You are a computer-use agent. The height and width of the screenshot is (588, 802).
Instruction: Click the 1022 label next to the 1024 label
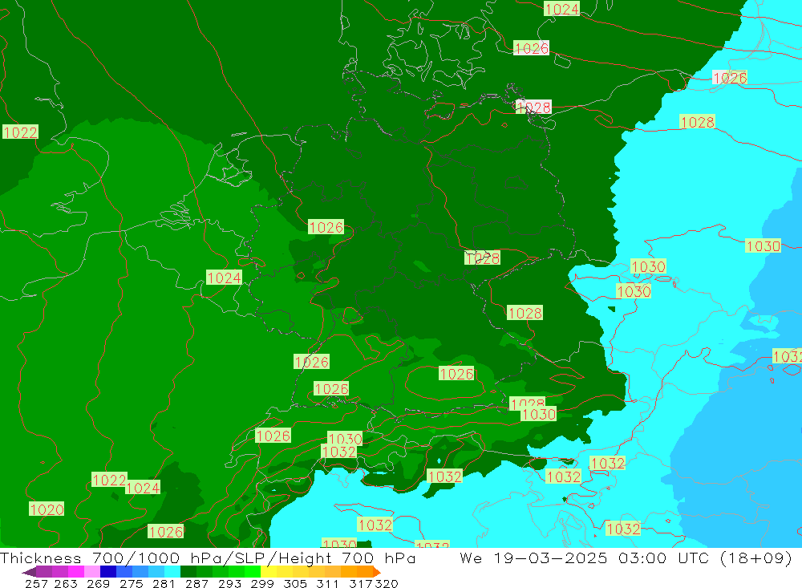[109, 480]
